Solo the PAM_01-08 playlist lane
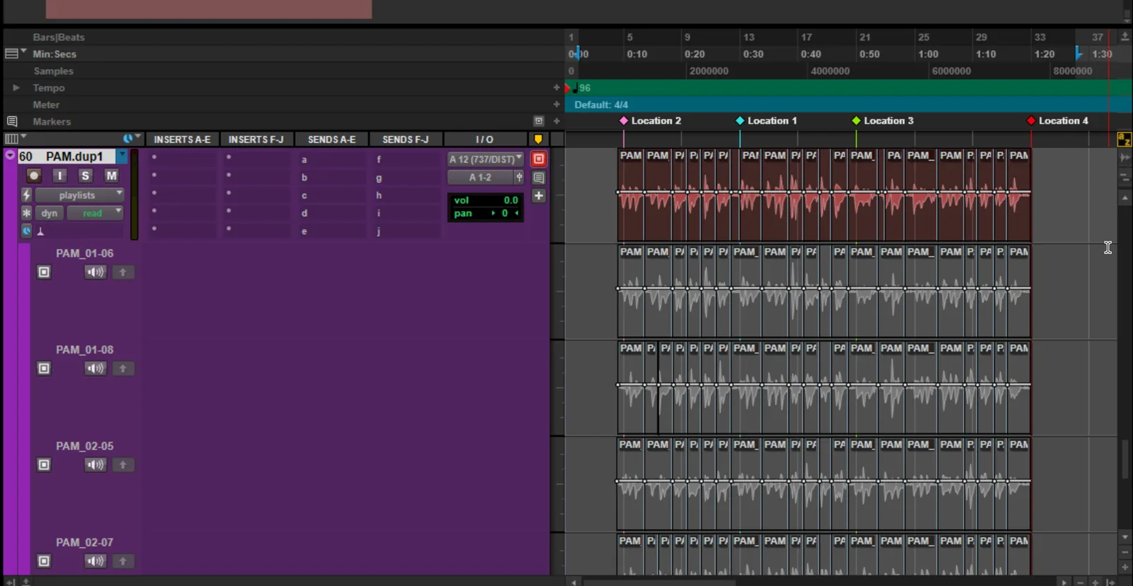Screen dimensions: 1133x586 point(44,368)
